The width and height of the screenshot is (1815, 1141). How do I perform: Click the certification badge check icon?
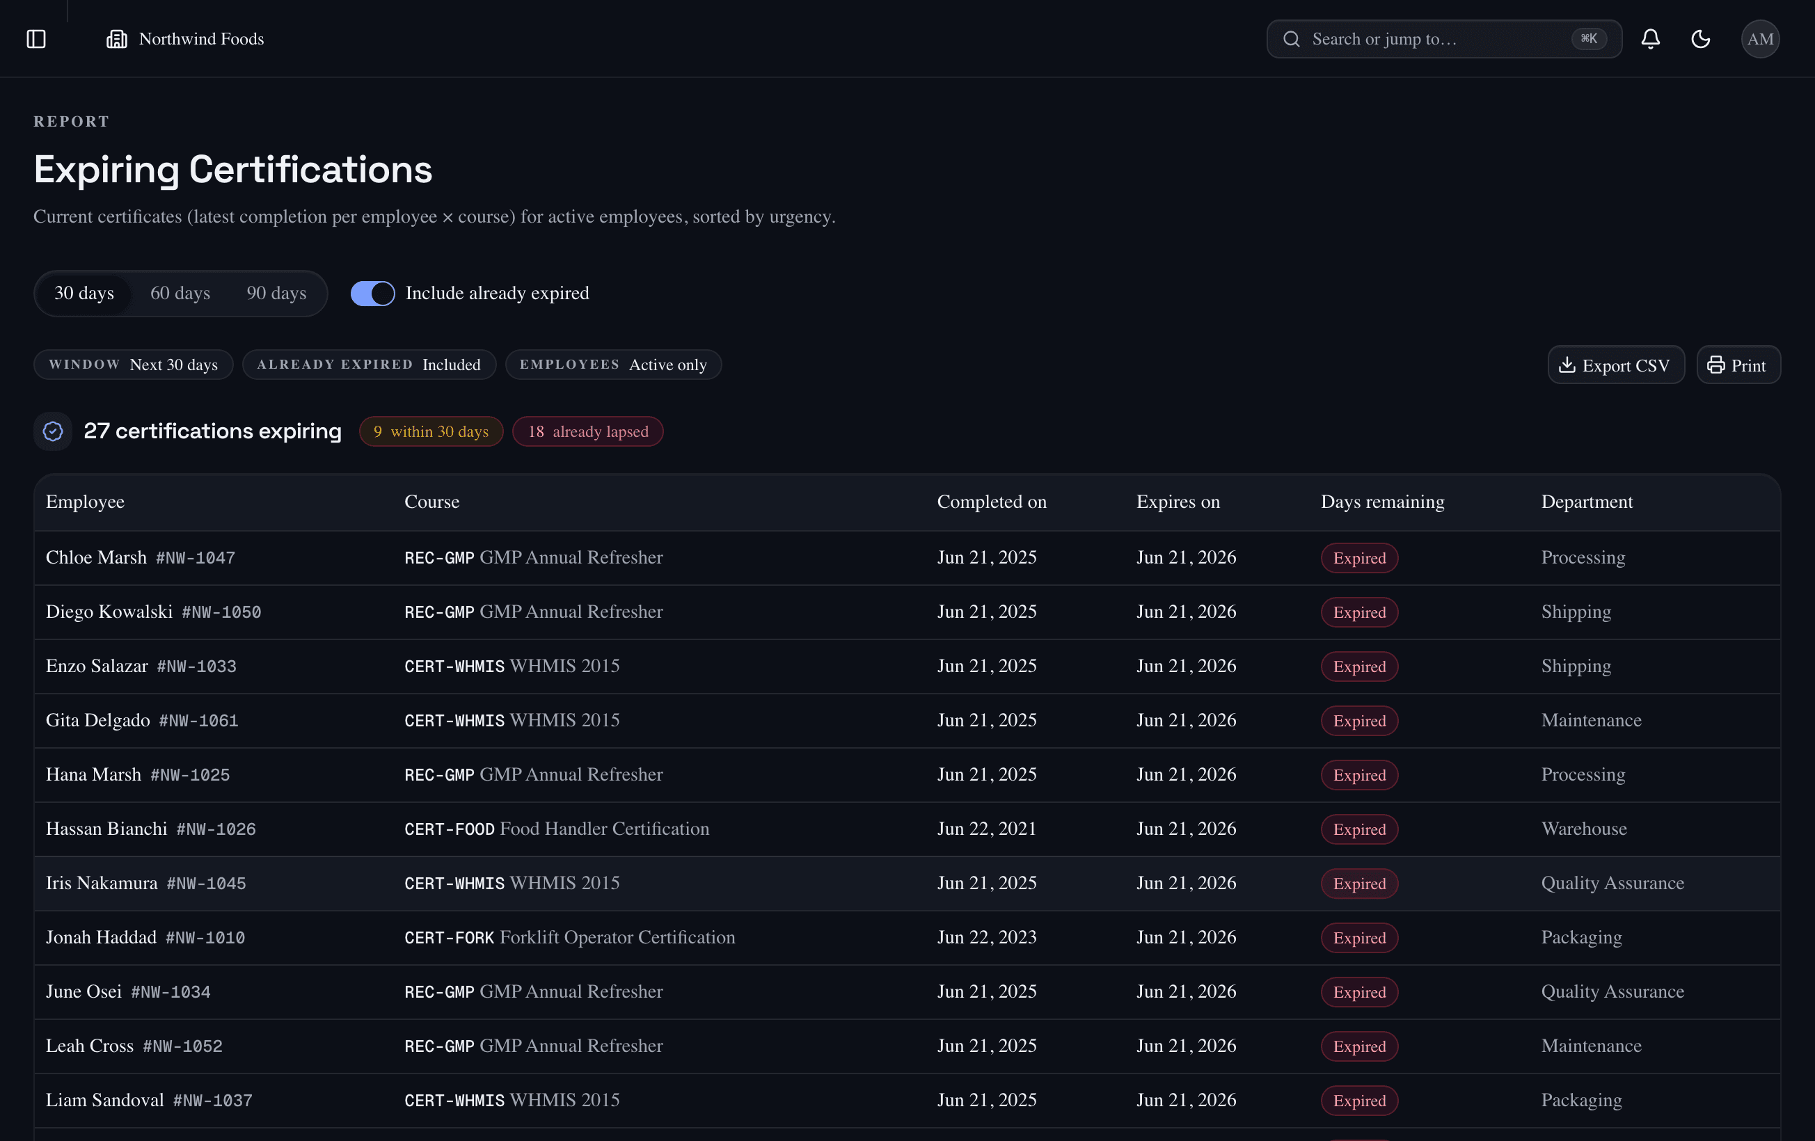point(53,431)
